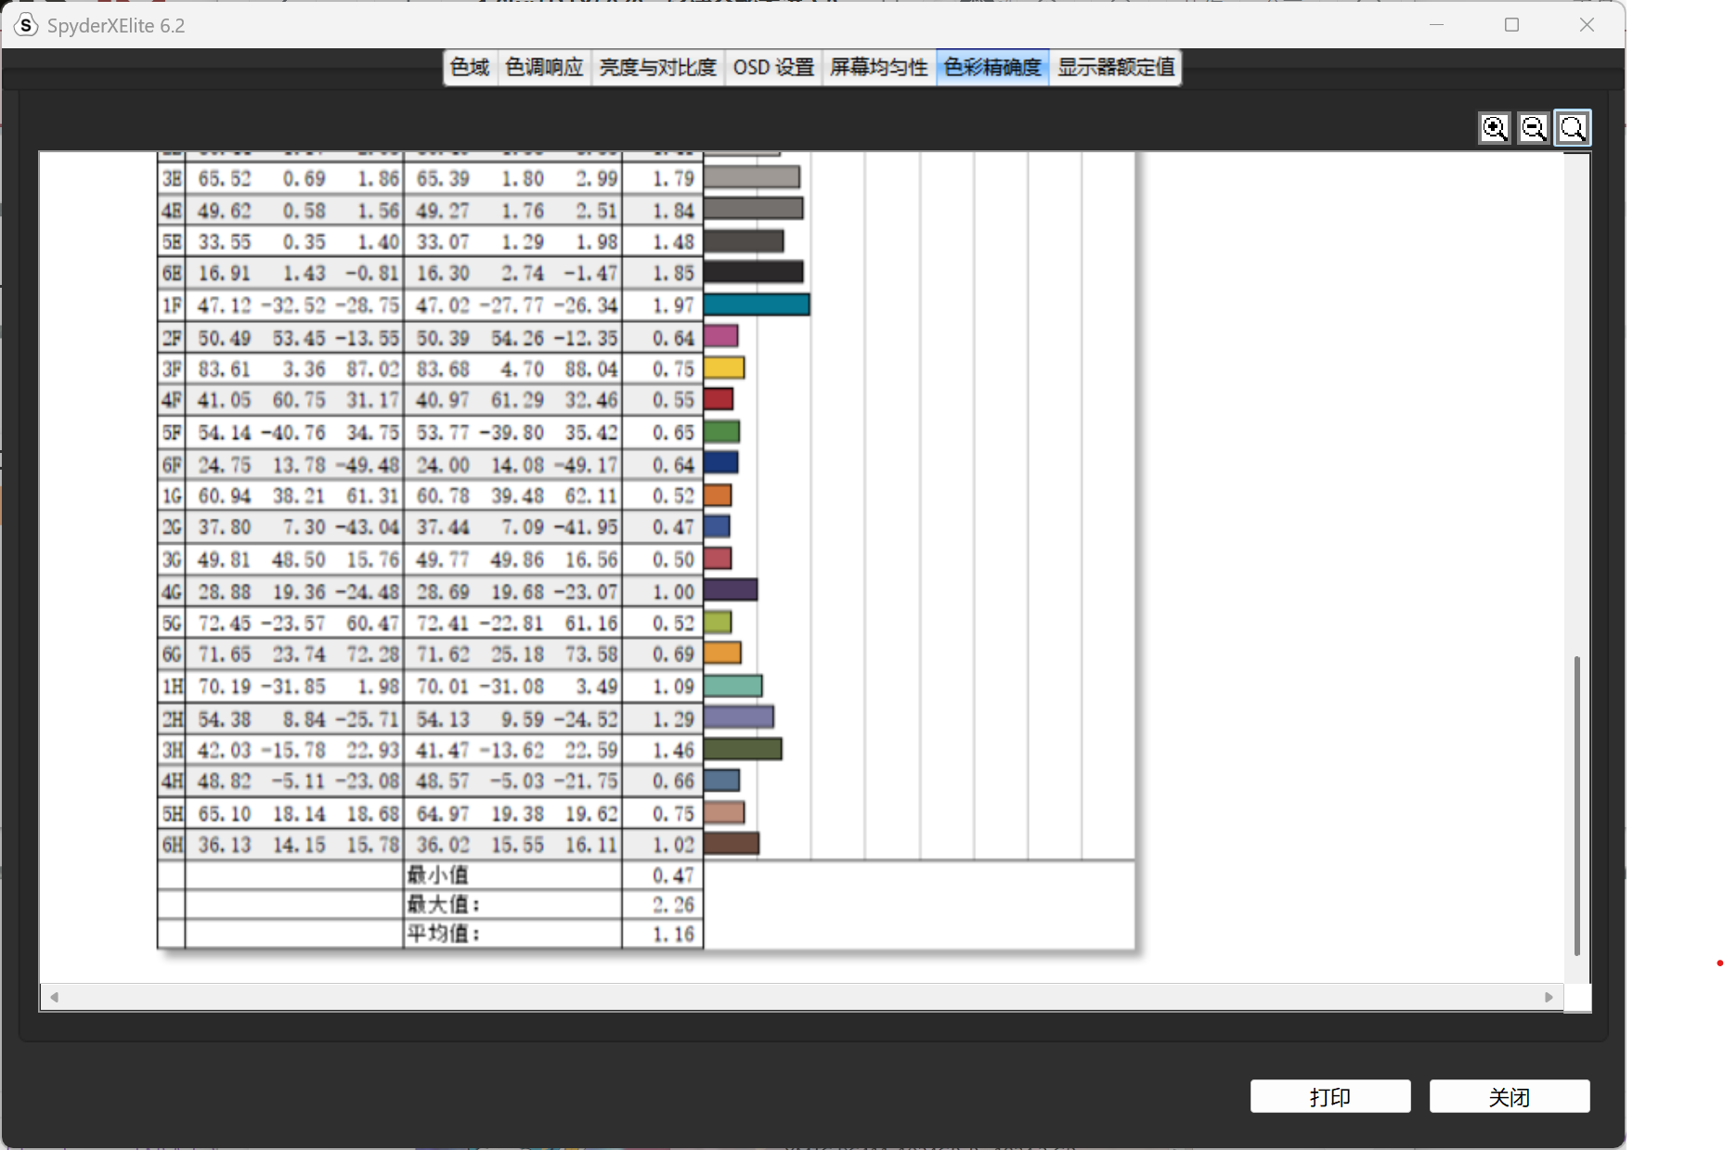Open the 色调响应 tab

click(544, 67)
